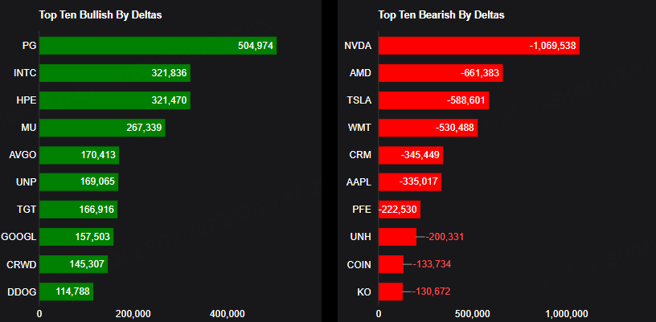Screen dimensions: 656x322
Task: Select the UNP bullish bar
Action: coord(79,182)
